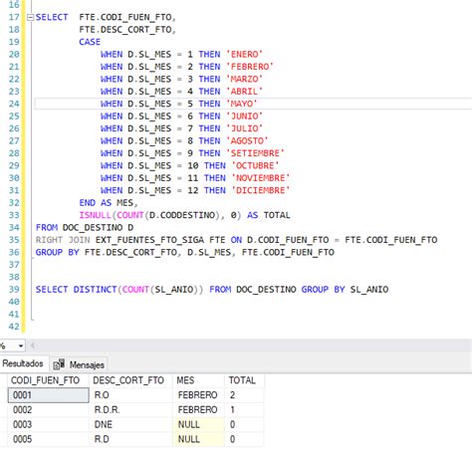Screen dimensions: 472x461
Task: Select the DNE description cell
Action: [130, 424]
